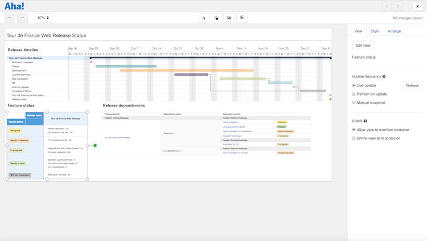
Task: Click the light blue QA bar
Action: 281,83
